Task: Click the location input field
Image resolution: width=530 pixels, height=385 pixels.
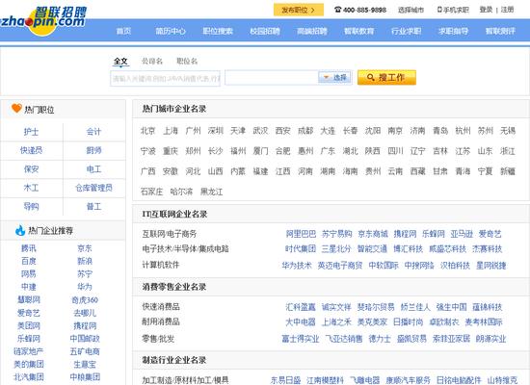Action: [272, 78]
